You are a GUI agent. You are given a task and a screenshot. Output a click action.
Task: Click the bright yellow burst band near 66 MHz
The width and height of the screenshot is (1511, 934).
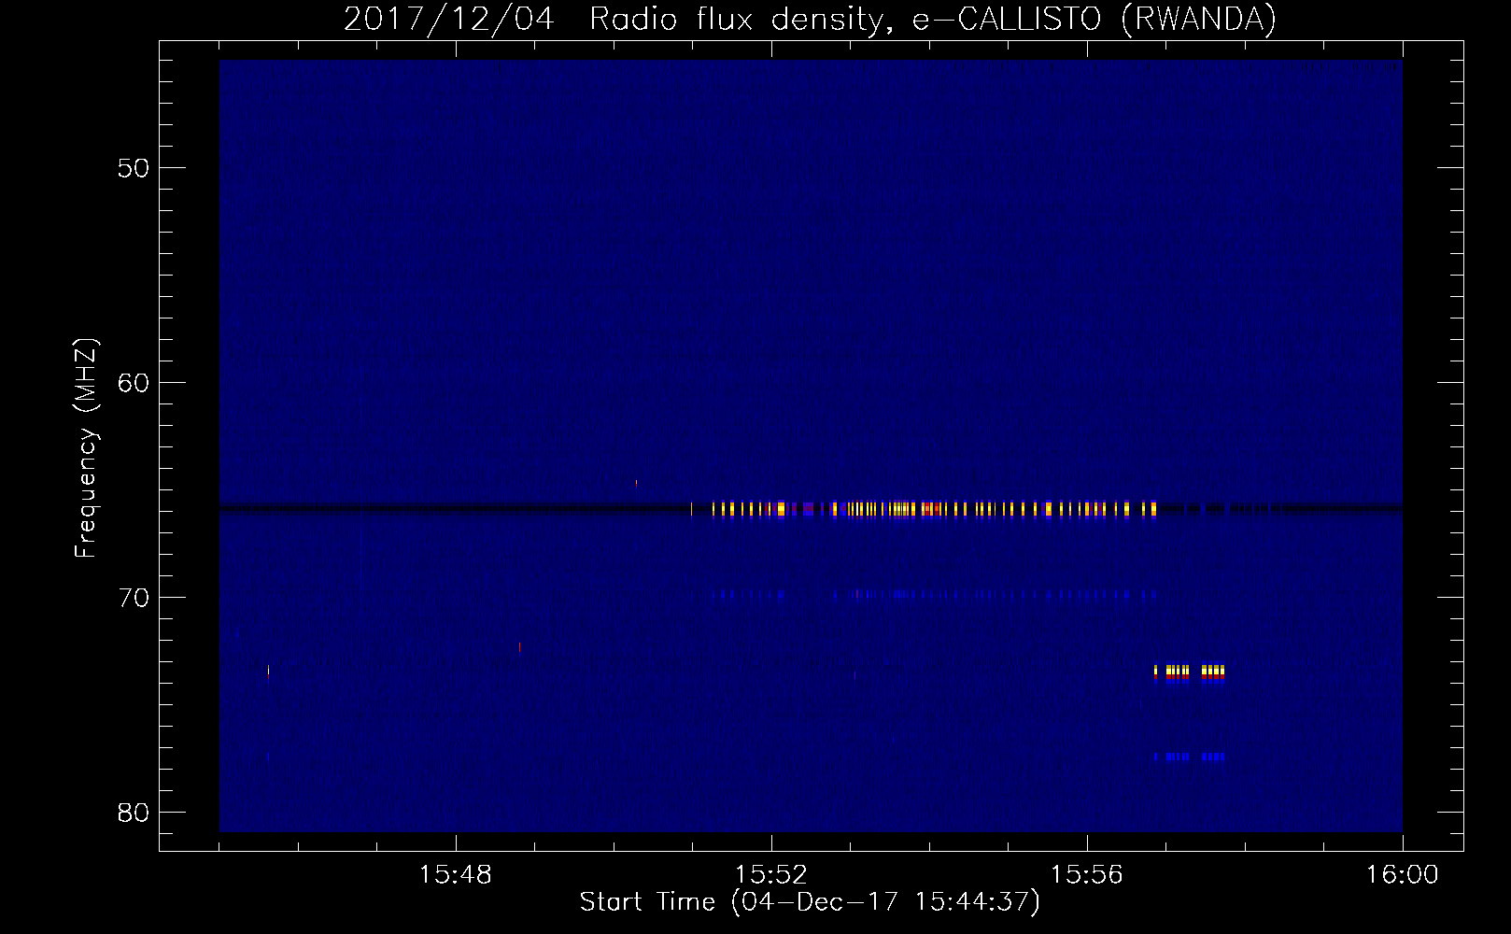tap(924, 509)
